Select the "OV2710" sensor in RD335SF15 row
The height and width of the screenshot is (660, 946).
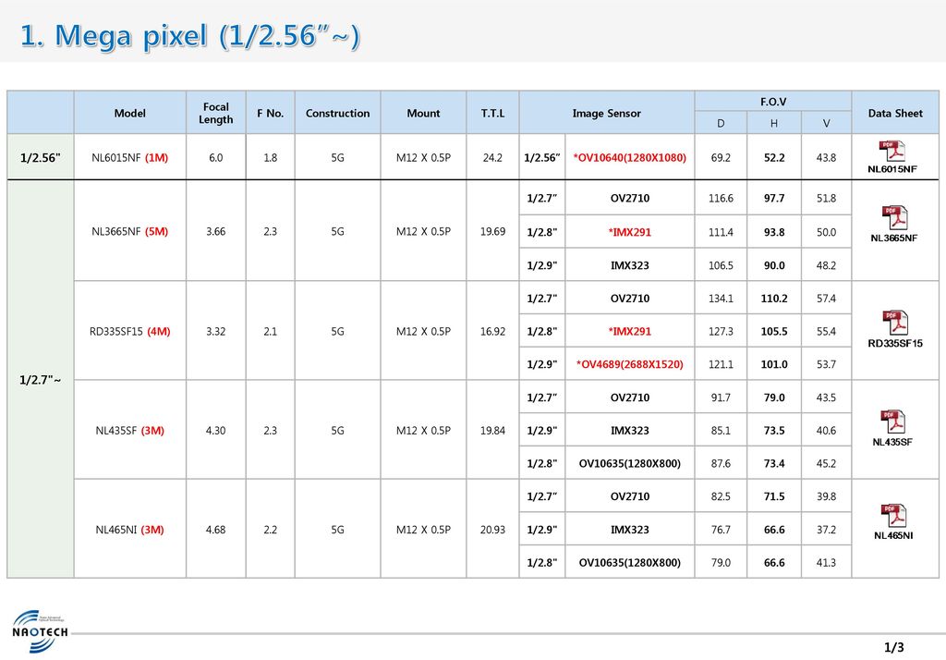[630, 299]
